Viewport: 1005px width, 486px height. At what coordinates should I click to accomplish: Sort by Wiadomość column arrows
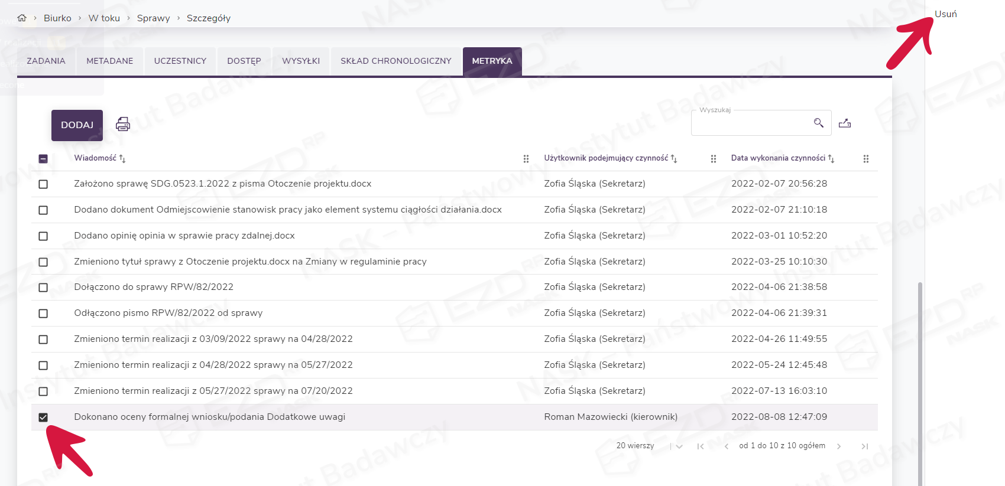122,158
